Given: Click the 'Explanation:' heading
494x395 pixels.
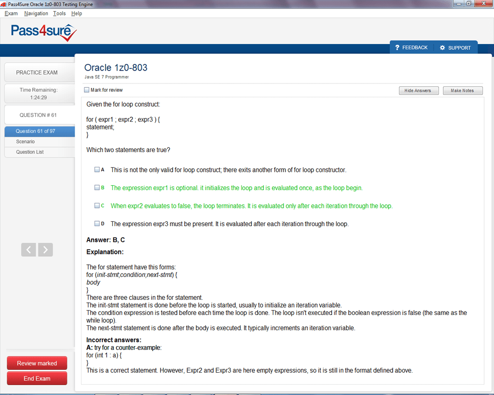Looking at the screenshot, I should tap(105, 252).
